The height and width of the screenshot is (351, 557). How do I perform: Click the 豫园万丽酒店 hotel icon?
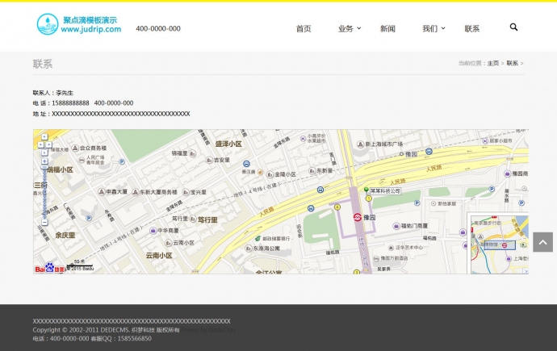pos(376,259)
